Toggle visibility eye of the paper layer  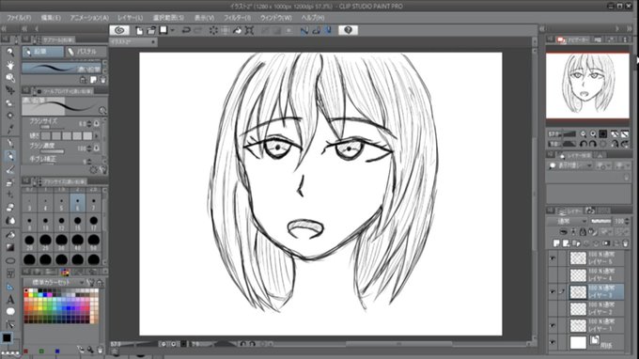click(x=553, y=342)
